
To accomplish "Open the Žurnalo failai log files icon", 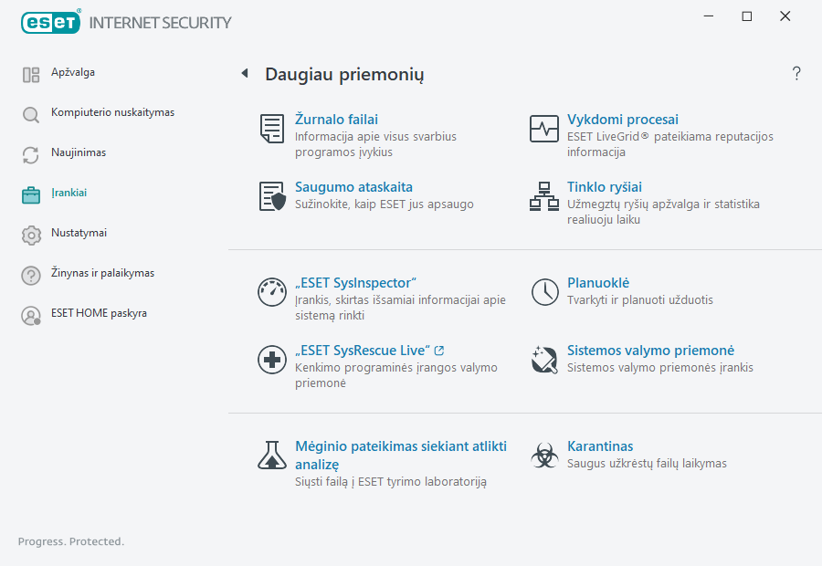I will click(271, 129).
